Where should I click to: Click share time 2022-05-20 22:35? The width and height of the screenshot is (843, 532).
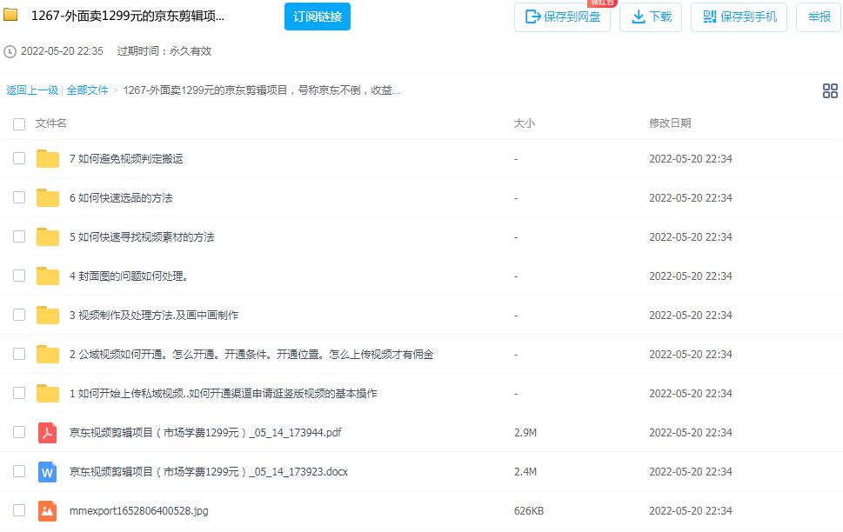tap(62, 51)
